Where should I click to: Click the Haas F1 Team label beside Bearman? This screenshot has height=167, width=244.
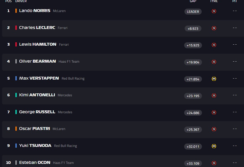69,62
